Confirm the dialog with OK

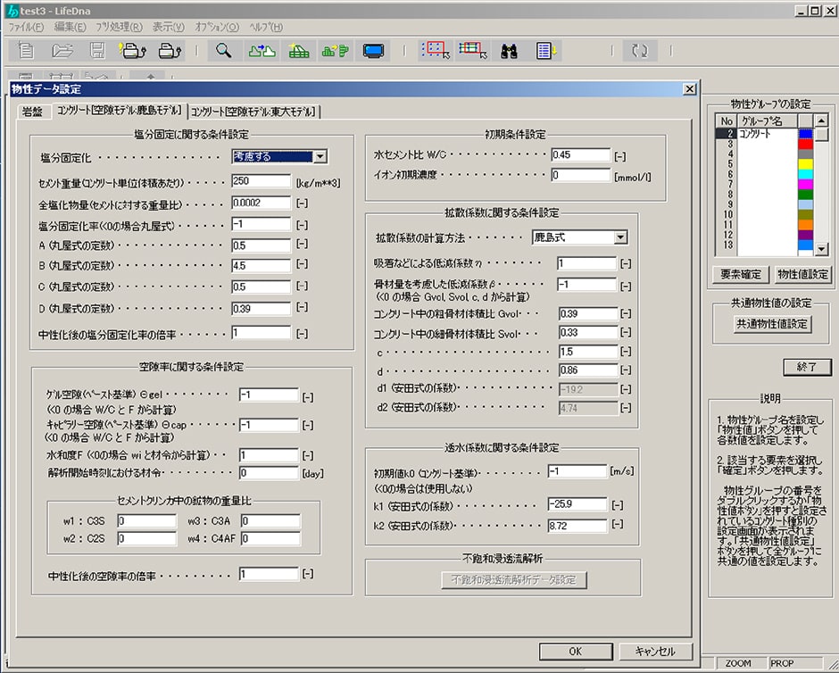[575, 651]
